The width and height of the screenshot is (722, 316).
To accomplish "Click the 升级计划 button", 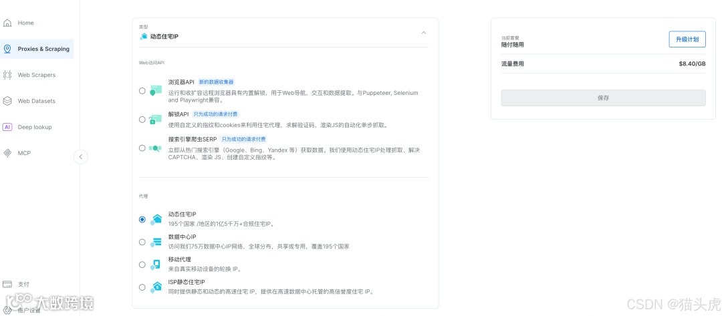I will tap(687, 39).
